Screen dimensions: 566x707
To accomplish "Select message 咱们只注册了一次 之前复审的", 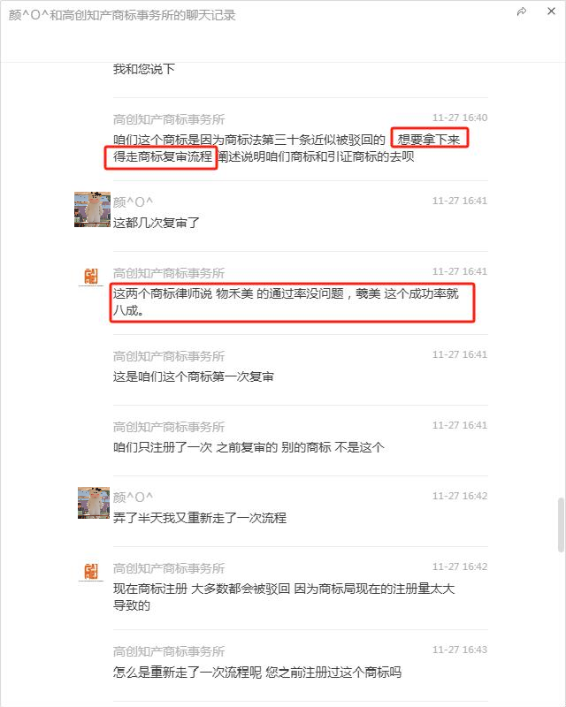I will (x=249, y=447).
